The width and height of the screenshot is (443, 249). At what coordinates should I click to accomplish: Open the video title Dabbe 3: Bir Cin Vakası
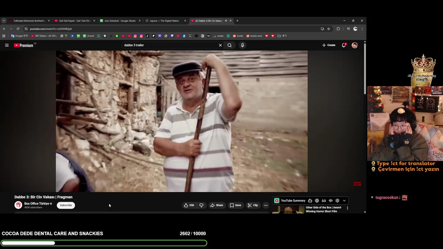[x=43, y=197]
